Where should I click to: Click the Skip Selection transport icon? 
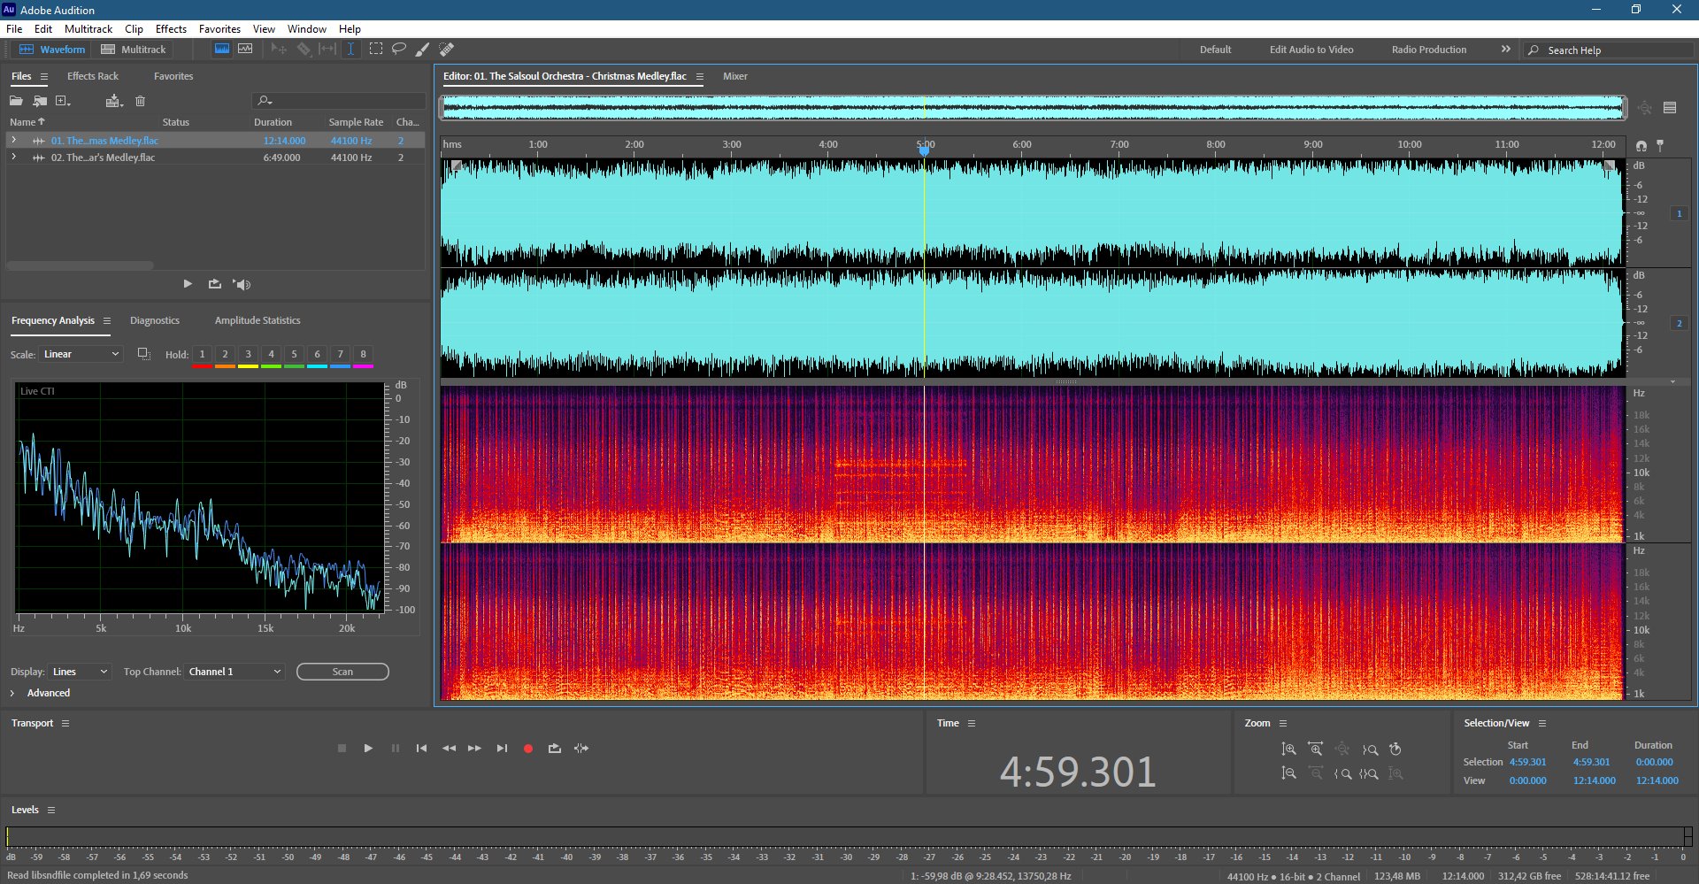coord(581,749)
